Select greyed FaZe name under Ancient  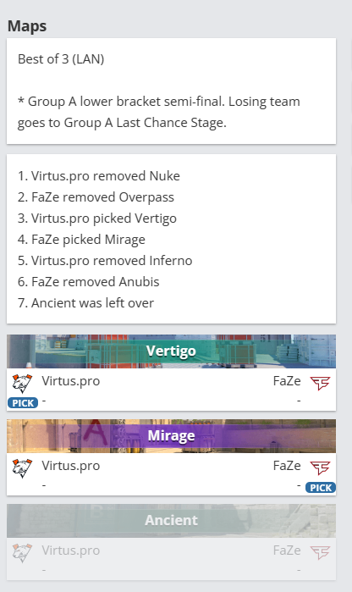coord(287,551)
